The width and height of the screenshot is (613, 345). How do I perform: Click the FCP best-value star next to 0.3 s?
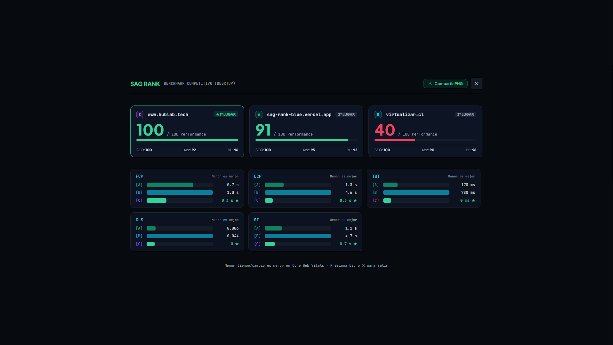tap(237, 200)
